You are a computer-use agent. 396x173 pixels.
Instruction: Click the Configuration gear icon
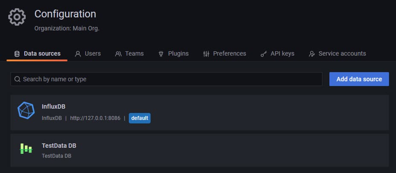click(x=17, y=17)
